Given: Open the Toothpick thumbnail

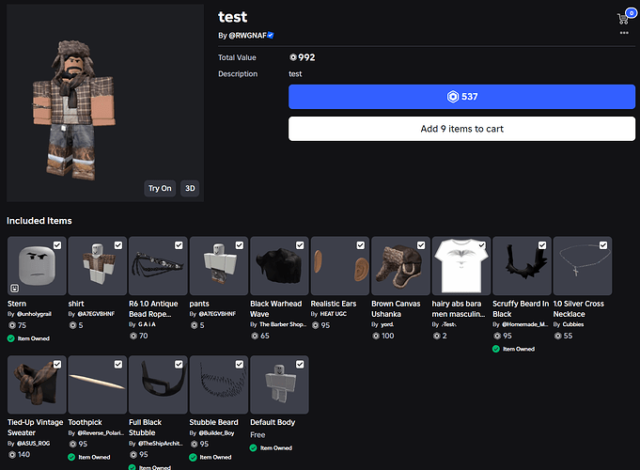Looking at the screenshot, I should coord(98,384).
